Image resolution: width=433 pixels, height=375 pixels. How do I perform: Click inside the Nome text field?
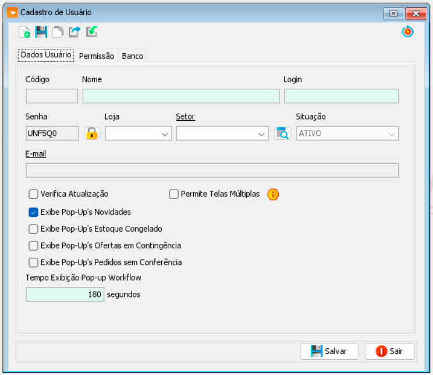click(x=180, y=96)
